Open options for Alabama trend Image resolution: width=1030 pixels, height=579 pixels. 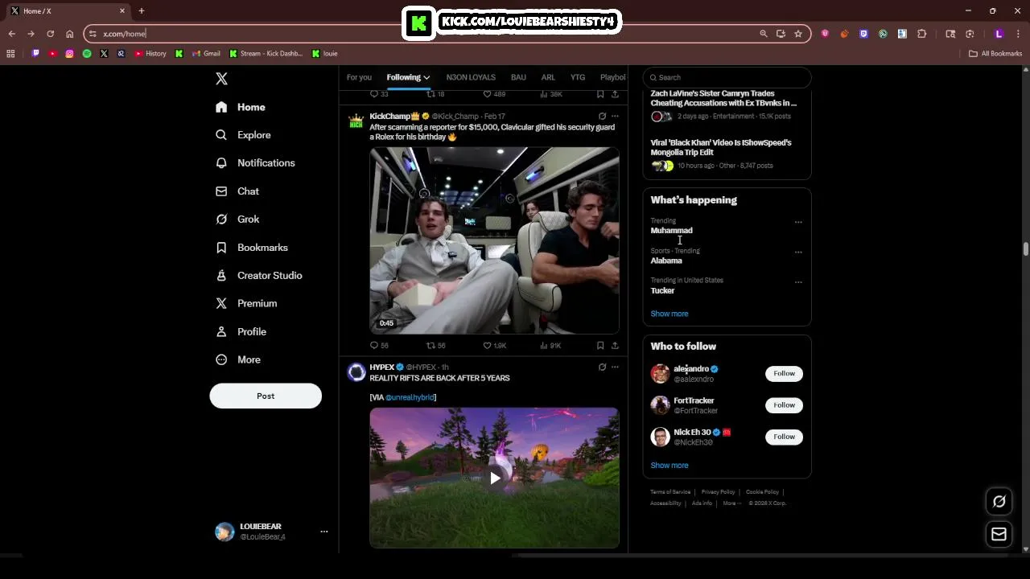pyautogui.click(x=798, y=253)
